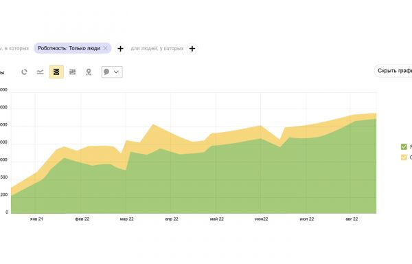This screenshot has width=412, height=264.
Task: Toggle the green legend checkbox
Action: pyautogui.click(x=404, y=146)
